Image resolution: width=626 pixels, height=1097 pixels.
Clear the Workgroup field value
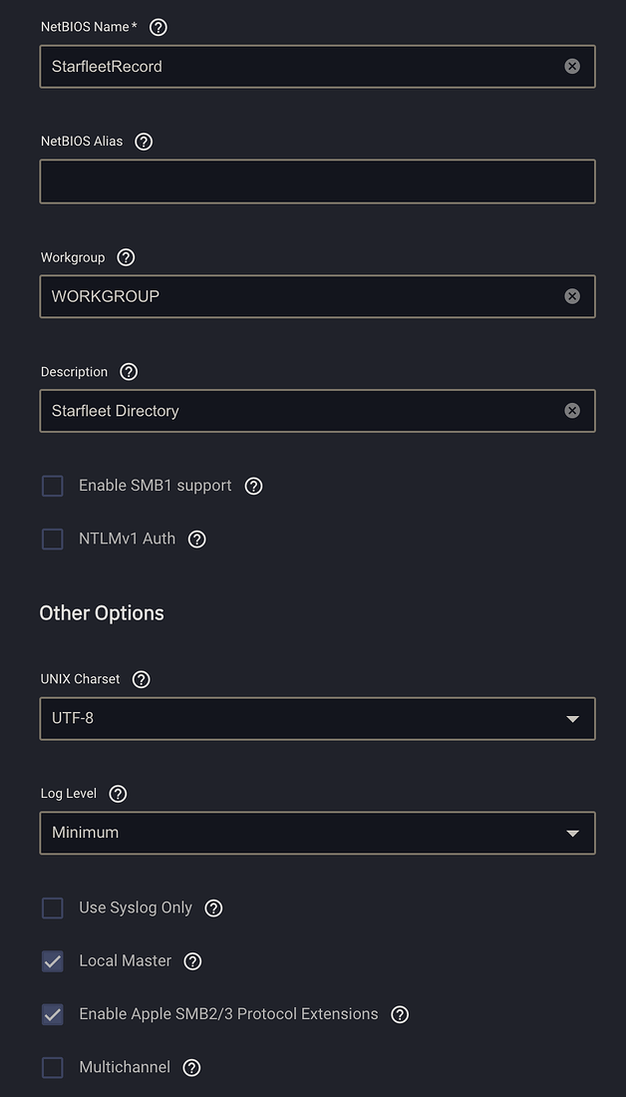click(572, 296)
